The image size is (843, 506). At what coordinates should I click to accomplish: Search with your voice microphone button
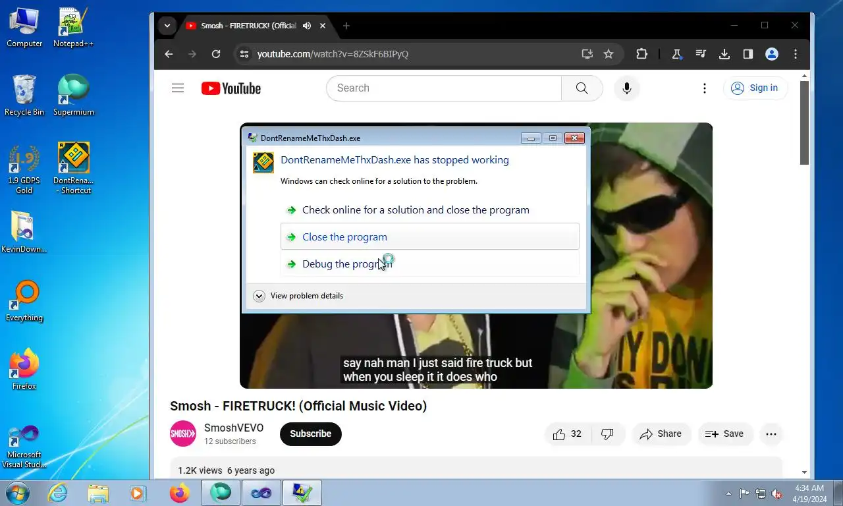point(626,88)
